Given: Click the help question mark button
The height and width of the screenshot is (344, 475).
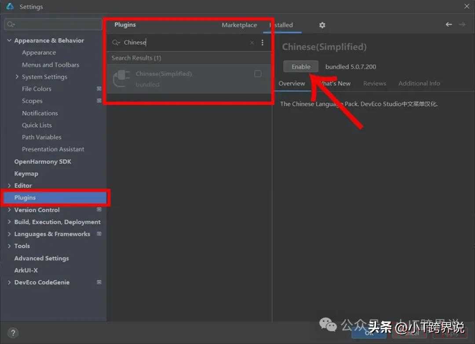Looking at the screenshot, I should coord(13,333).
